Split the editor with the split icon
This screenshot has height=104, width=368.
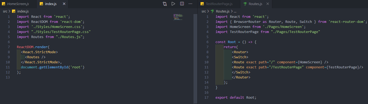182,4
